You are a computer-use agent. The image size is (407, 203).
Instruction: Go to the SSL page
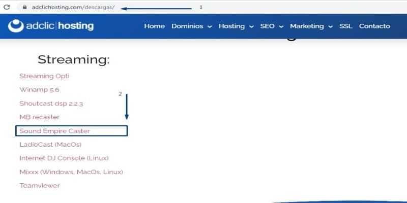tap(346, 26)
